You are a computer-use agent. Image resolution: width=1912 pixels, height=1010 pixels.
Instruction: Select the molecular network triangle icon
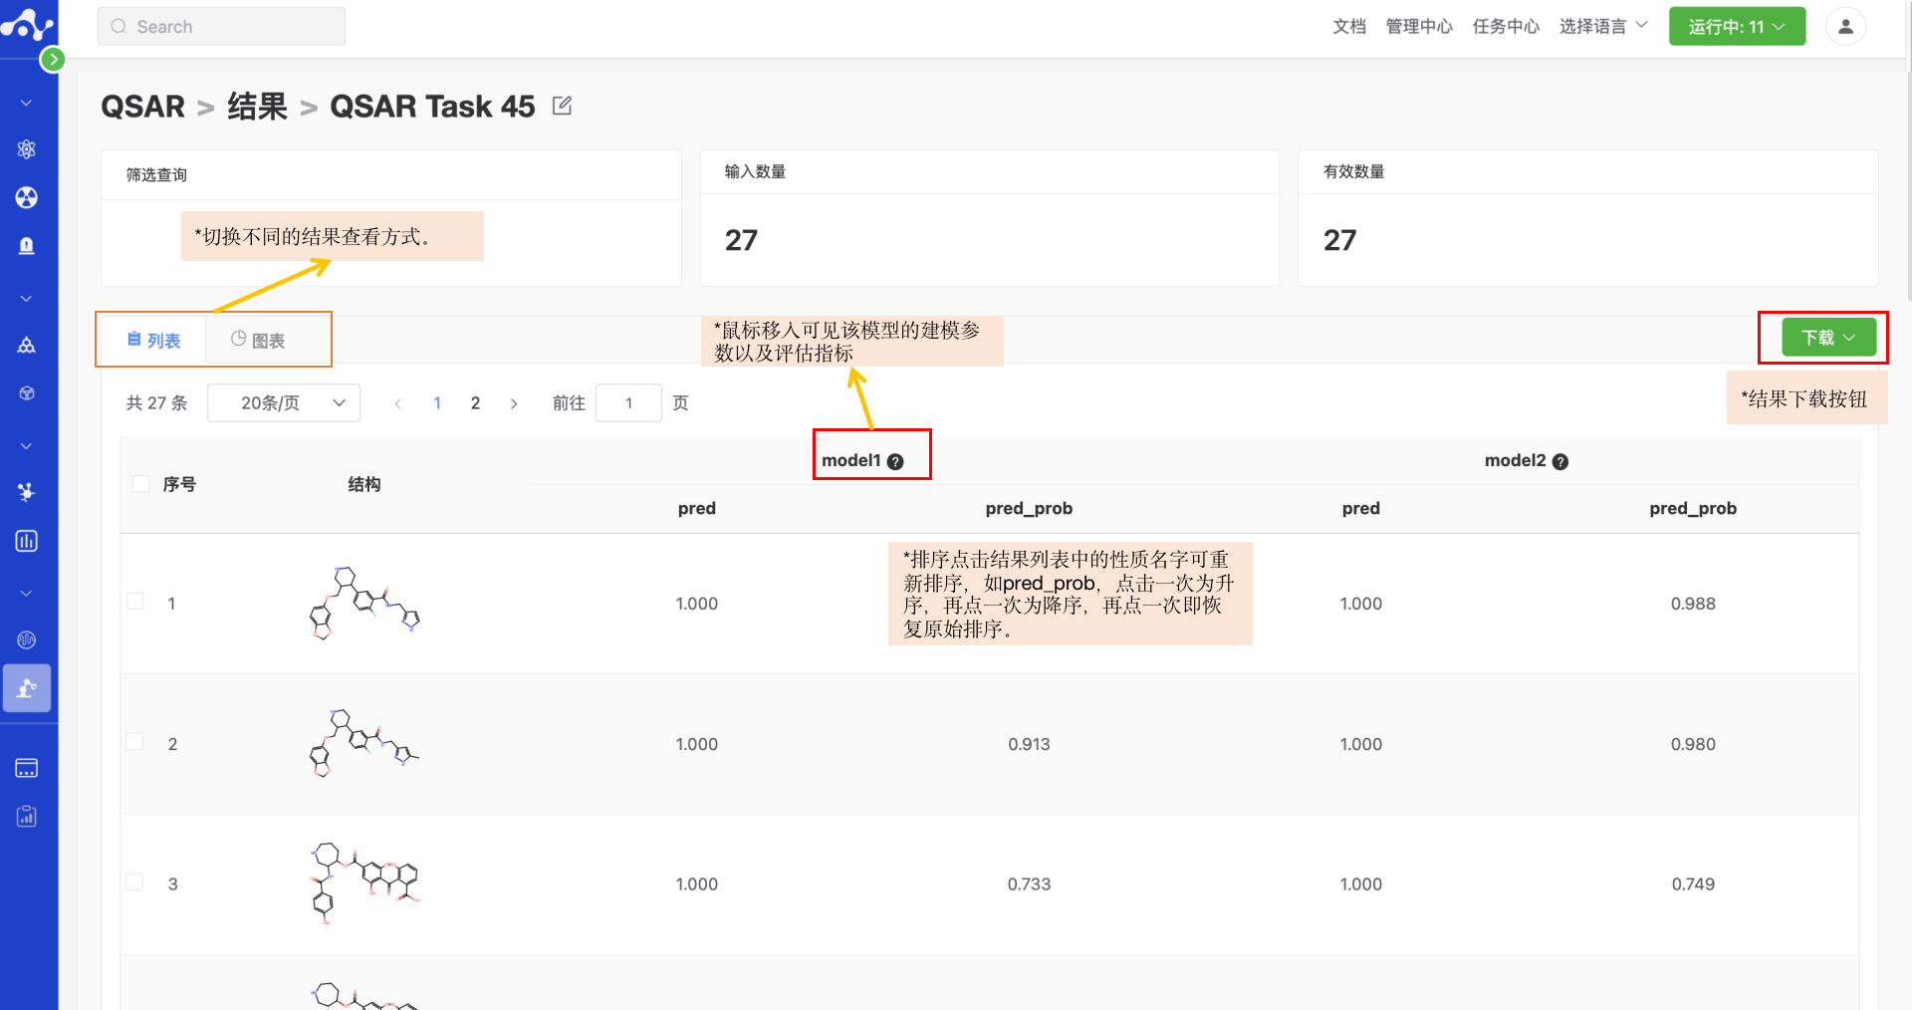pos(27,345)
